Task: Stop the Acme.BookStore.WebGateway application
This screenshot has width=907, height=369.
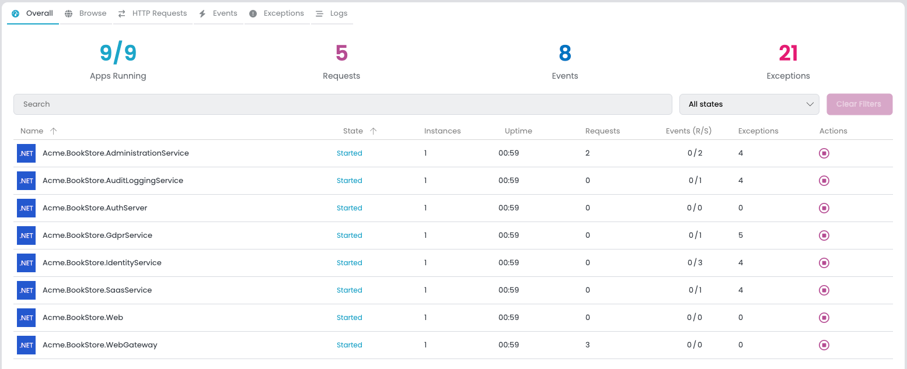Action: [824, 345]
